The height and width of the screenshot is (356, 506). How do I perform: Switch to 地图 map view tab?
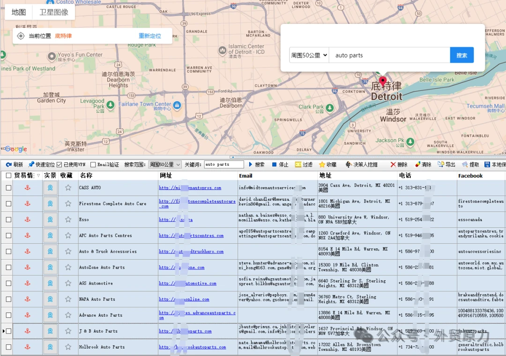click(19, 12)
